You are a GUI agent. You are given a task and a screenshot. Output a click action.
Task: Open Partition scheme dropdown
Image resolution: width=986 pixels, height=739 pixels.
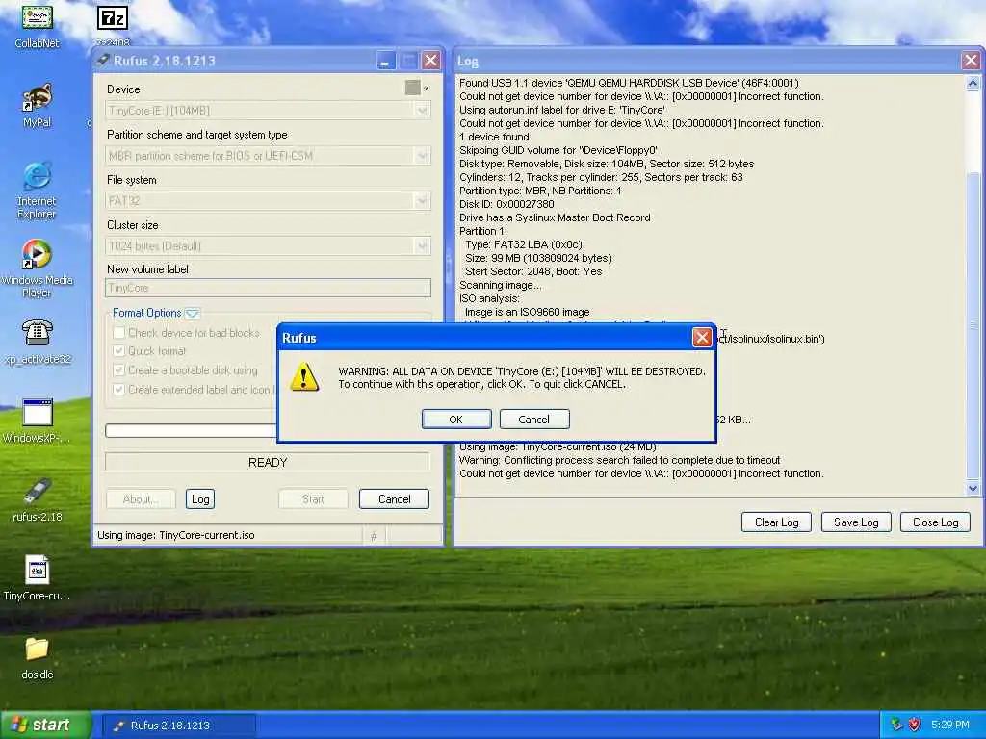[x=268, y=156]
